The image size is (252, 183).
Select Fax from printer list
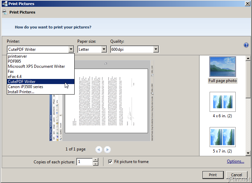pos(41,72)
